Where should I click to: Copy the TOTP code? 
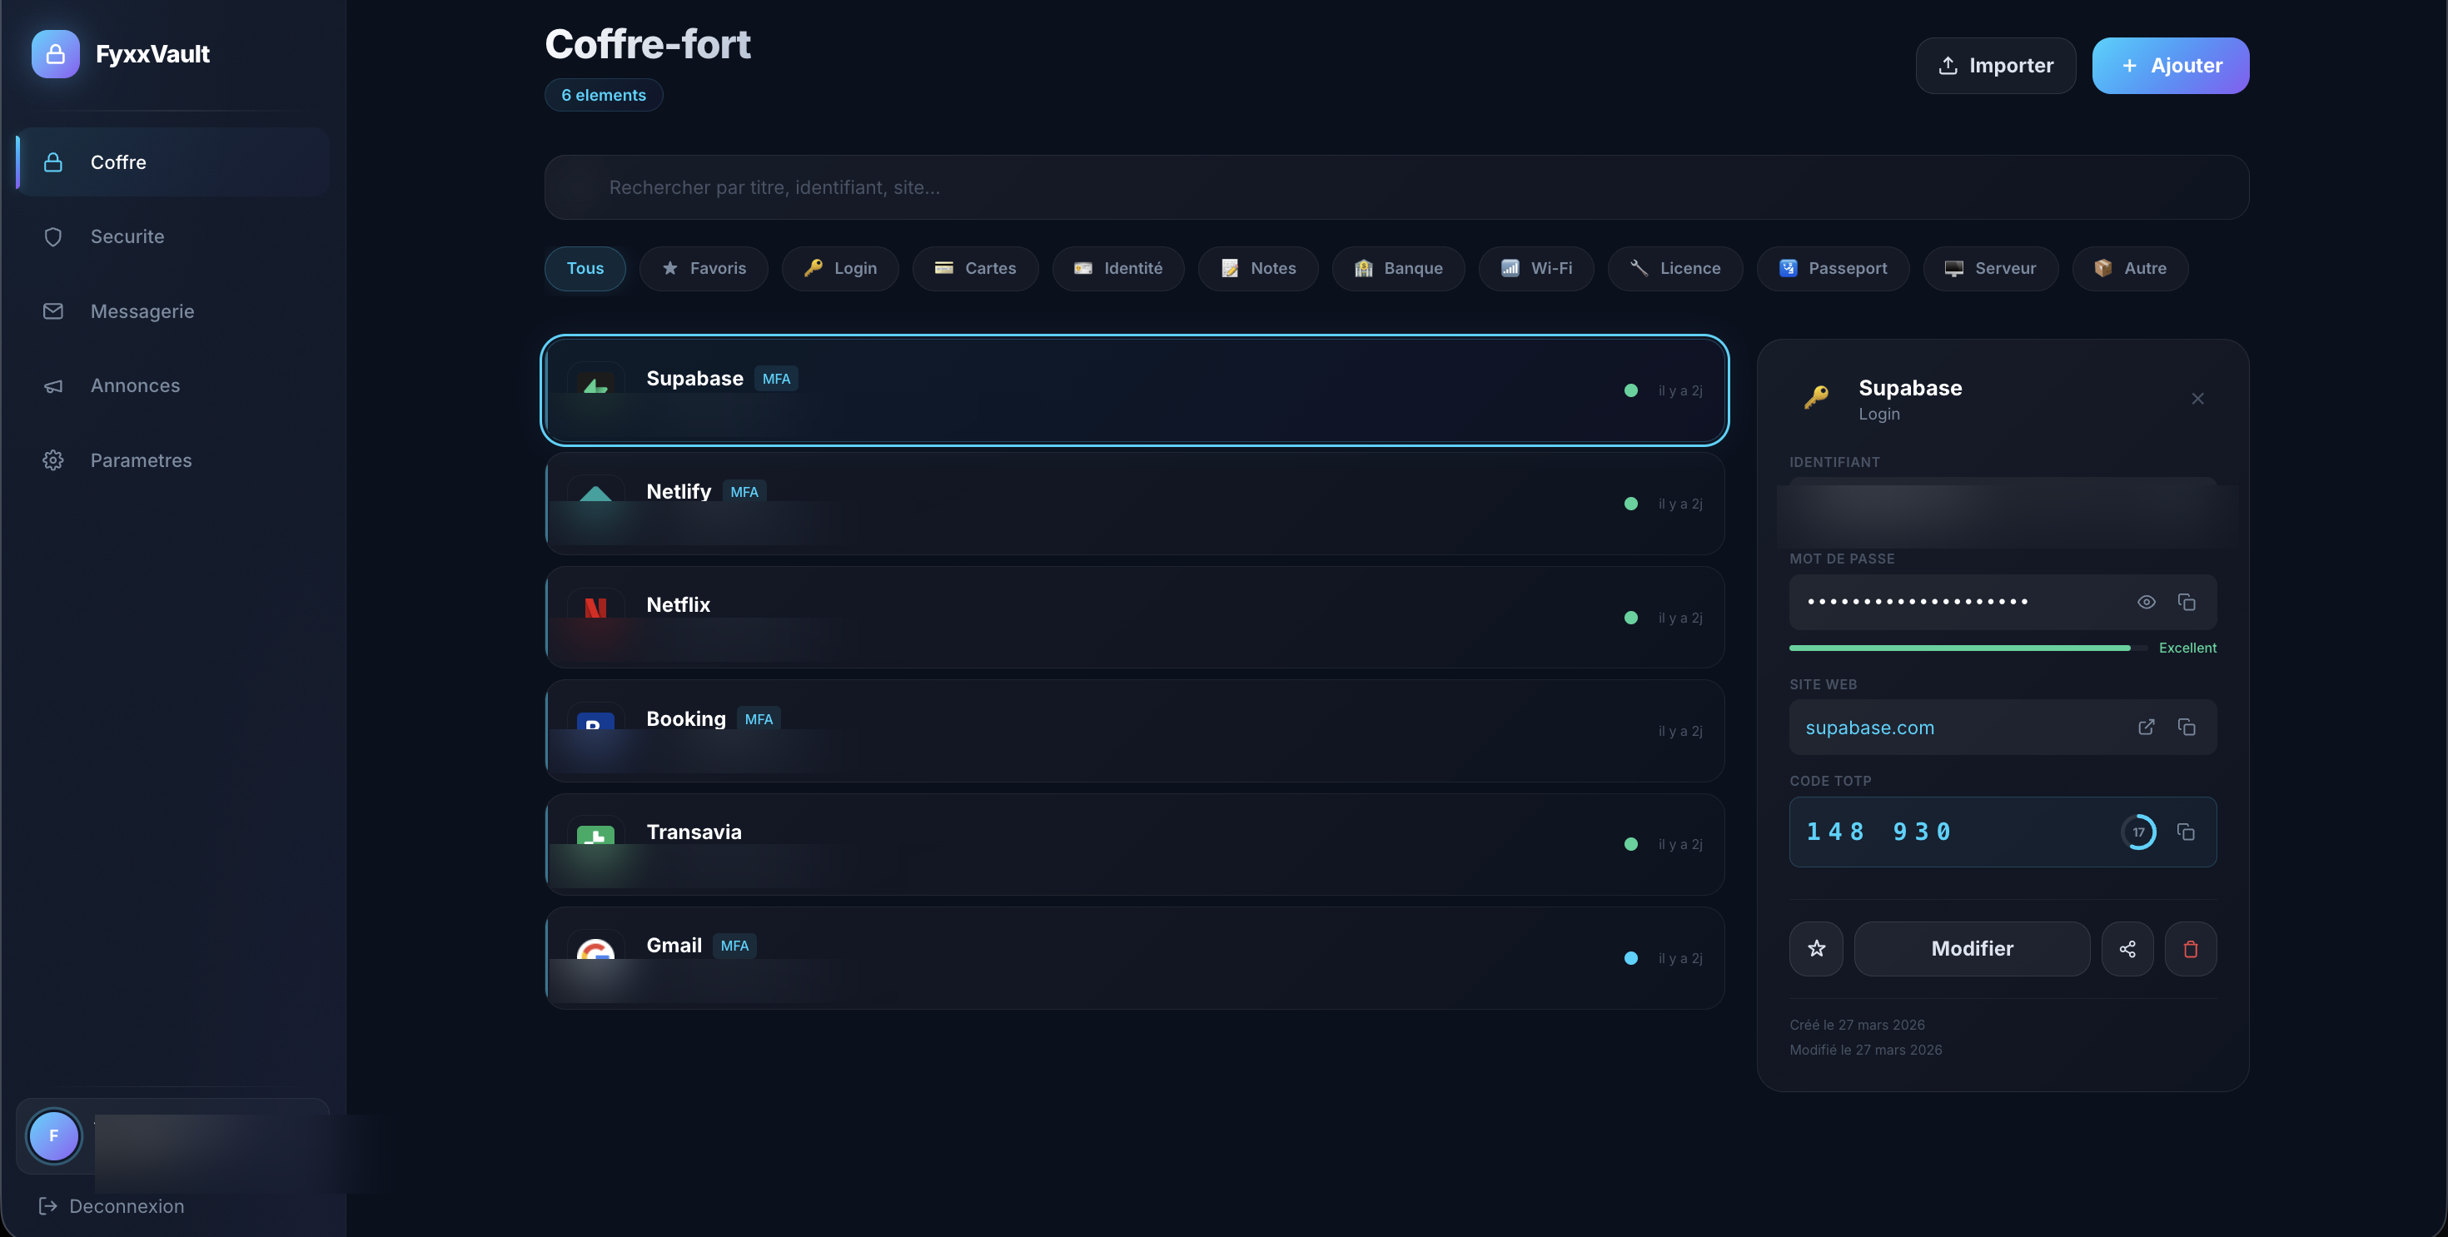2186,832
